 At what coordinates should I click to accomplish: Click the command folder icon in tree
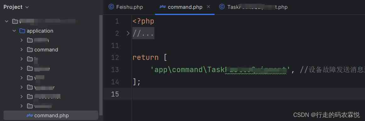[x=30, y=50]
